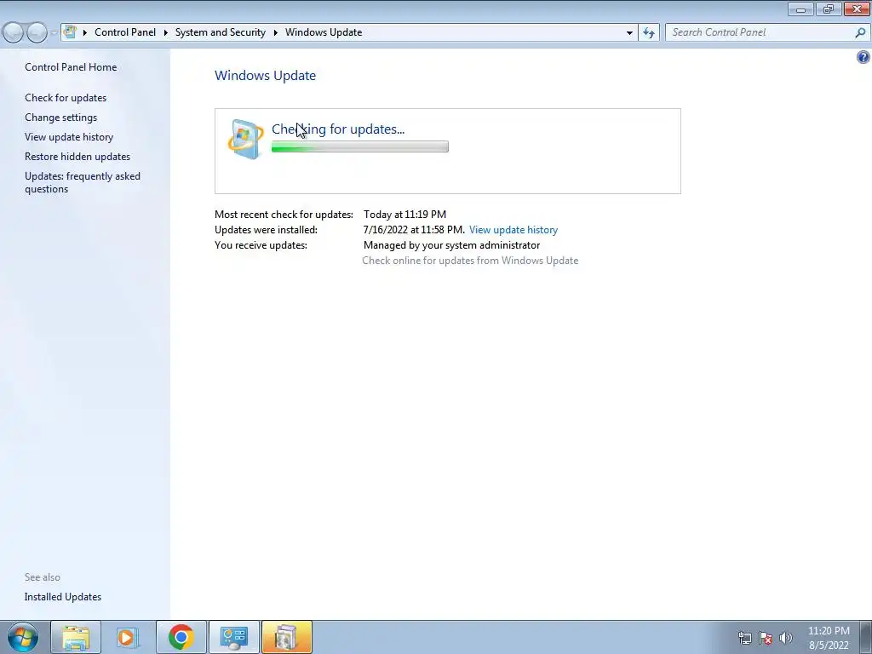Click Check for updates in sidebar
This screenshot has width=872, height=654.
pos(66,98)
